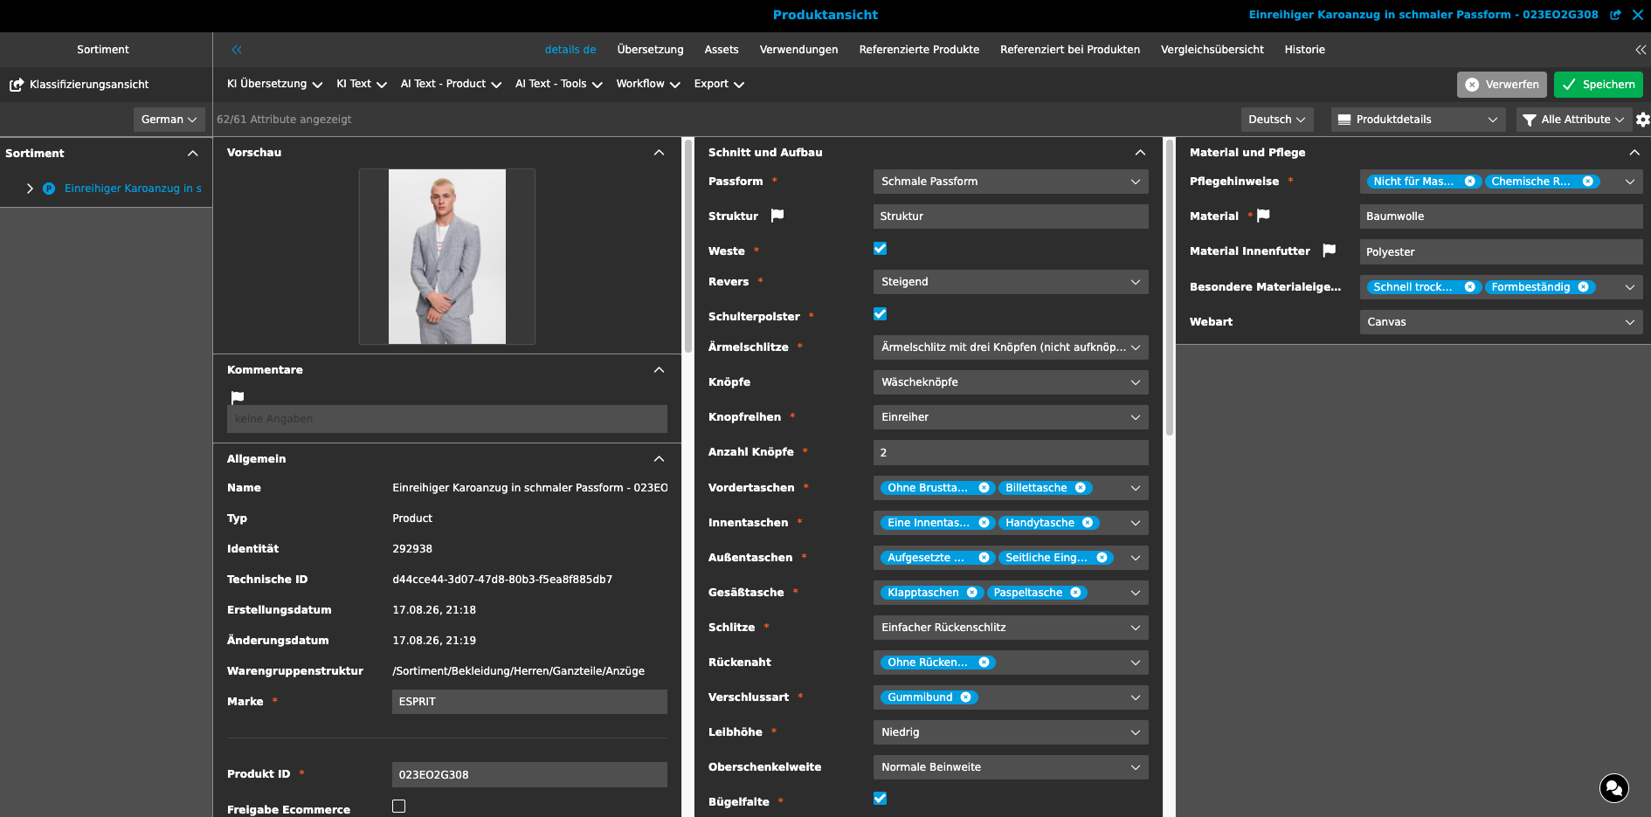This screenshot has width=1651, height=817.
Task: Switch to the Übersetzung tab
Action: 650,50
